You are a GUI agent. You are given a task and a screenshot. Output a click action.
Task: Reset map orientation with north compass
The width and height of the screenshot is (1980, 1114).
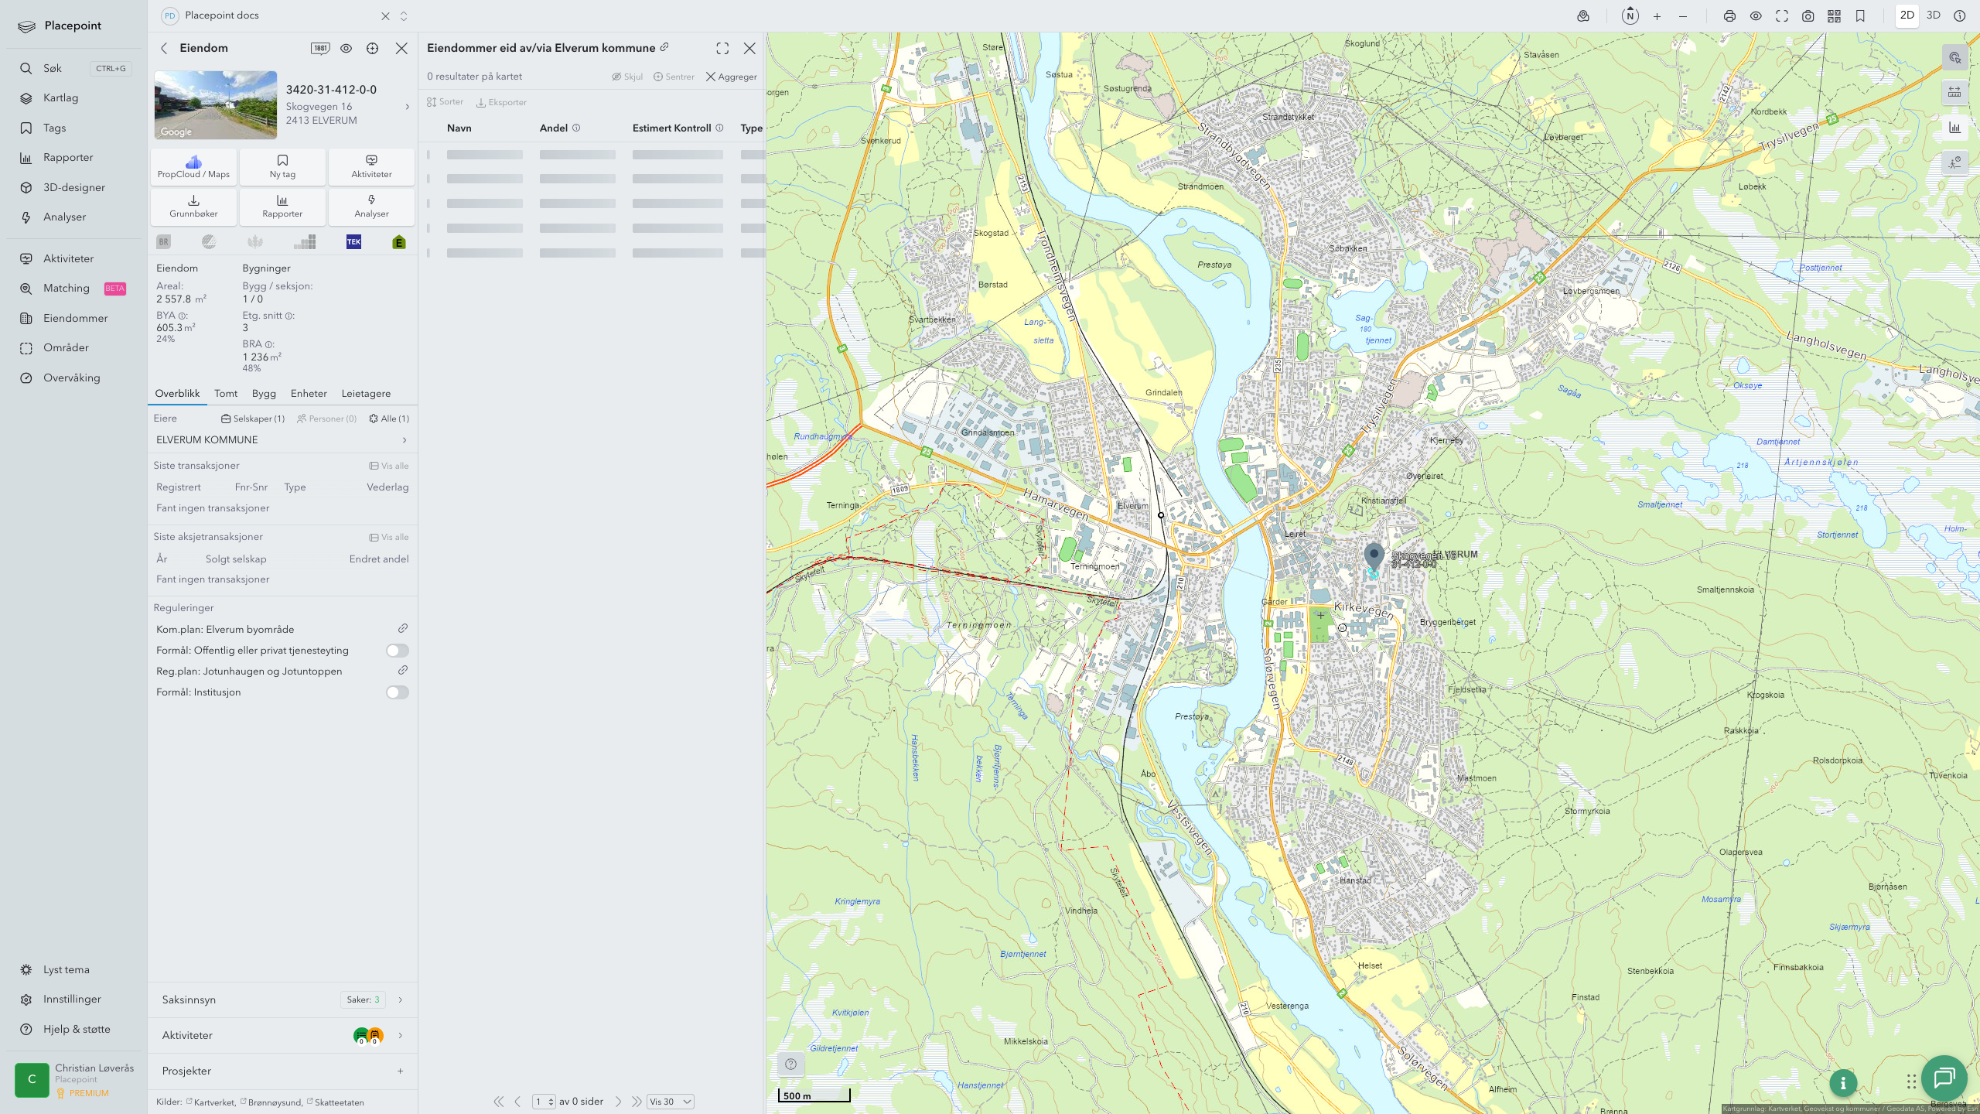pyautogui.click(x=1630, y=16)
